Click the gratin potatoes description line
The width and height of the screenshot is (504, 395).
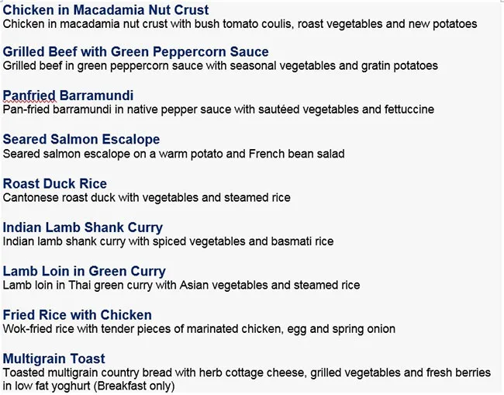point(220,66)
